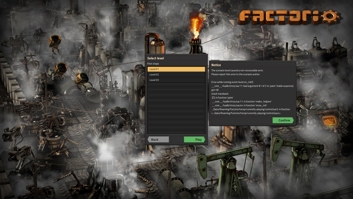
Task: Select Level 01 in the list
Action: click(x=176, y=69)
